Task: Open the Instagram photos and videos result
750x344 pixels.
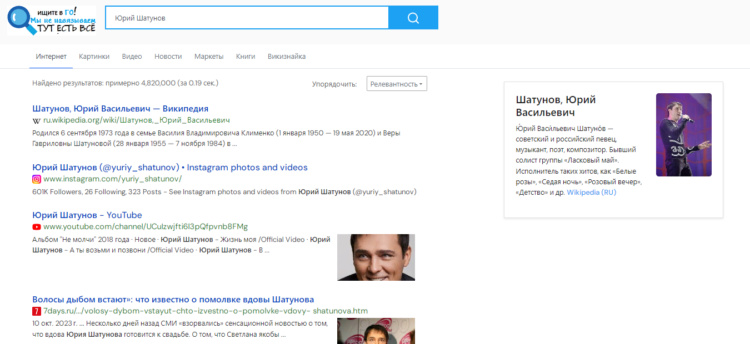Action: tap(170, 168)
